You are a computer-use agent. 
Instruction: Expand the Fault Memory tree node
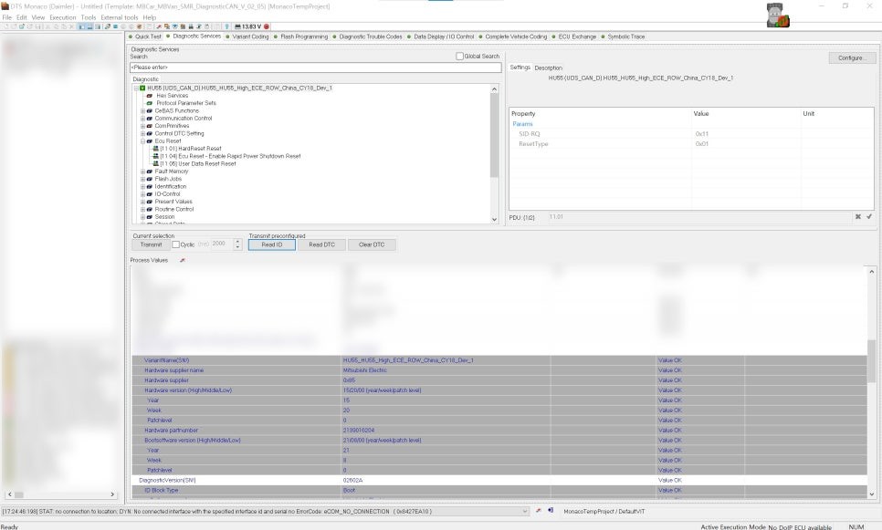coord(142,171)
